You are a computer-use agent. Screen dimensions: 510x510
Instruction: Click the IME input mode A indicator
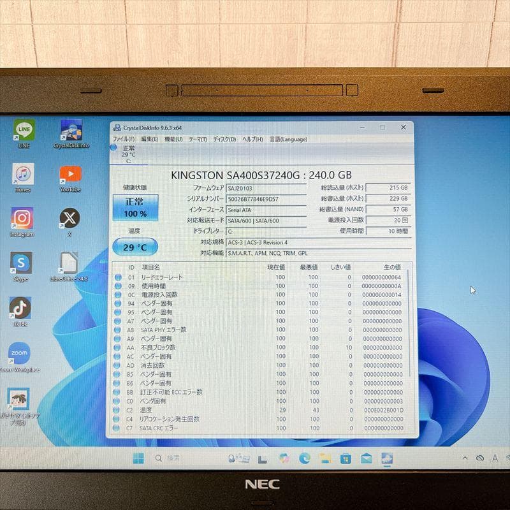coord(495,458)
